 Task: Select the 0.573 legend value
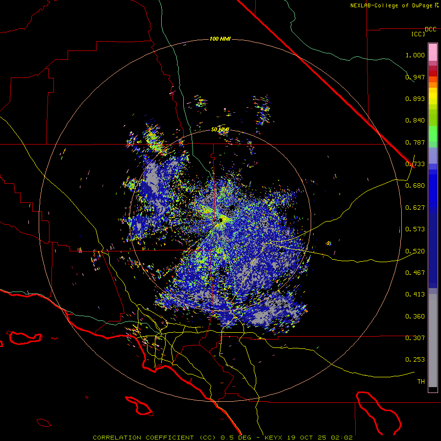[415, 229]
